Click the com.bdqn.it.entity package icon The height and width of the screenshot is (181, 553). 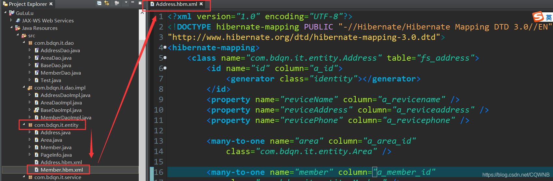click(x=30, y=125)
